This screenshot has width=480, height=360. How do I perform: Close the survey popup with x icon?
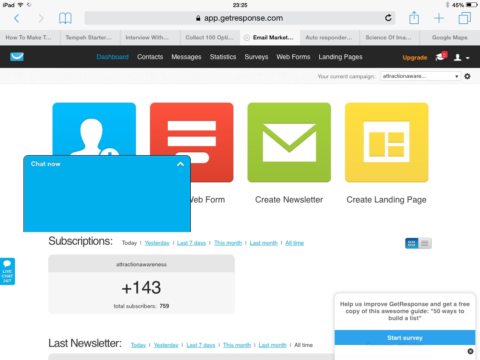471,352
